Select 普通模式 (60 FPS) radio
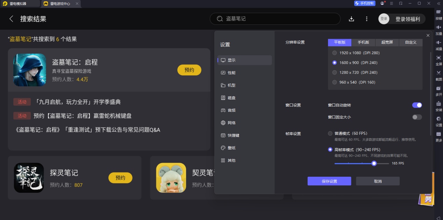This screenshot has width=443, height=220. point(330,133)
